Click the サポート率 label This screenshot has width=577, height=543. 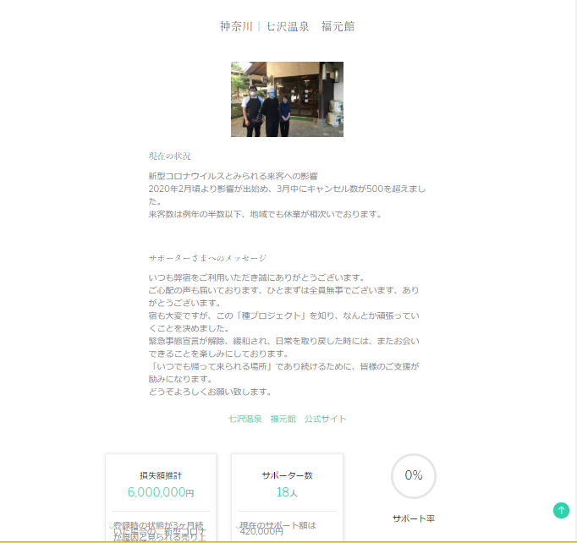(414, 518)
